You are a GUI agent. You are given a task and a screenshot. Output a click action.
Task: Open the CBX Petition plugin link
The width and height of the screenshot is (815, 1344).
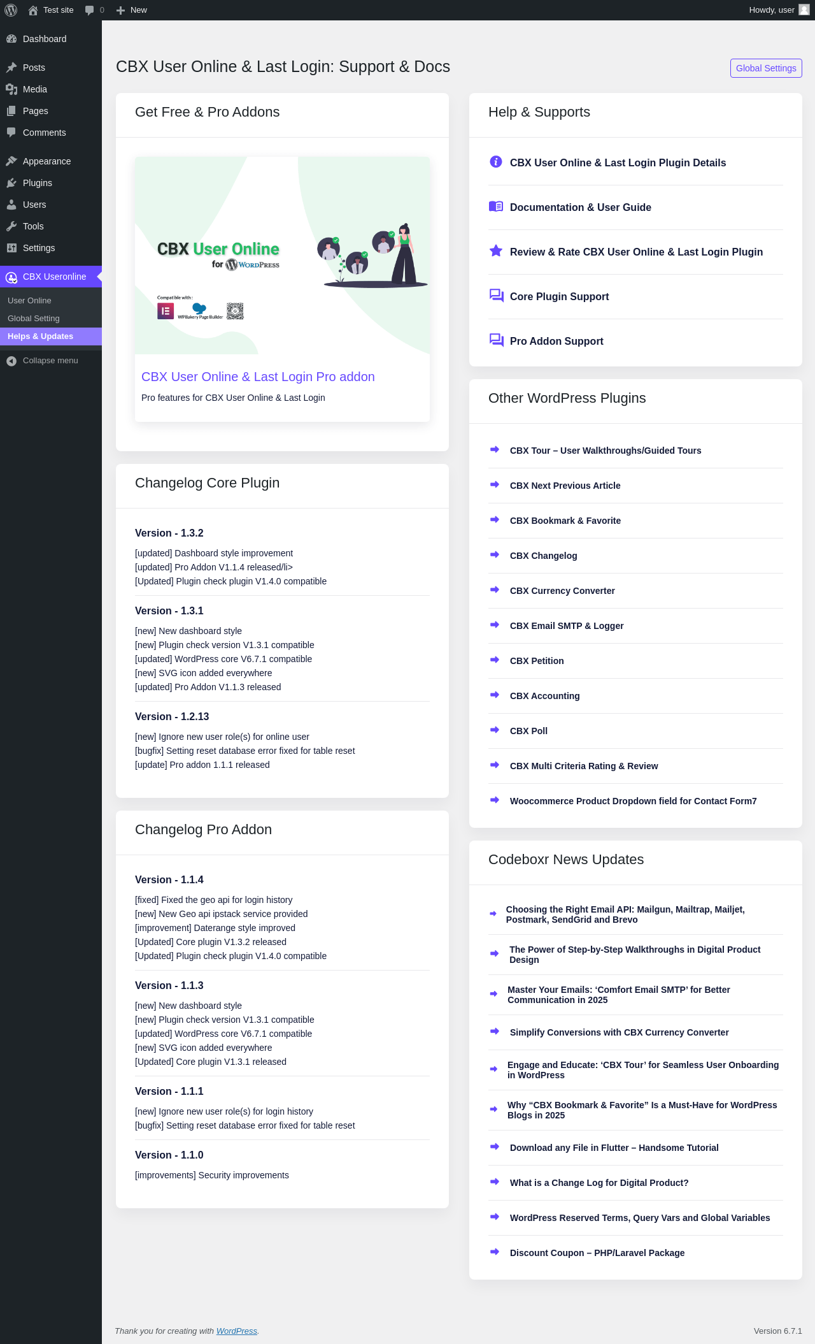click(x=537, y=661)
